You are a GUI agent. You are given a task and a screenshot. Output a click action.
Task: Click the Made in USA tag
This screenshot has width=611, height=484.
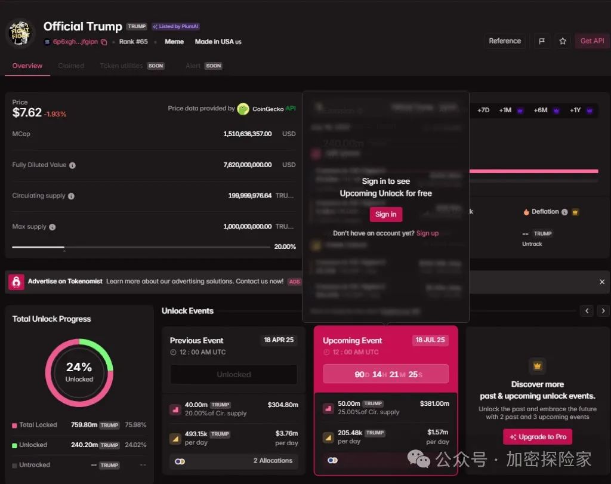coord(218,42)
